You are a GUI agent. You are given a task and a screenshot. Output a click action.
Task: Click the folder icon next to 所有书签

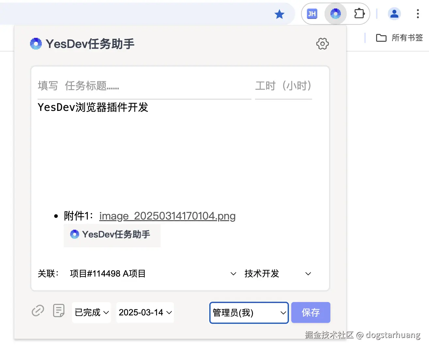tap(381, 38)
